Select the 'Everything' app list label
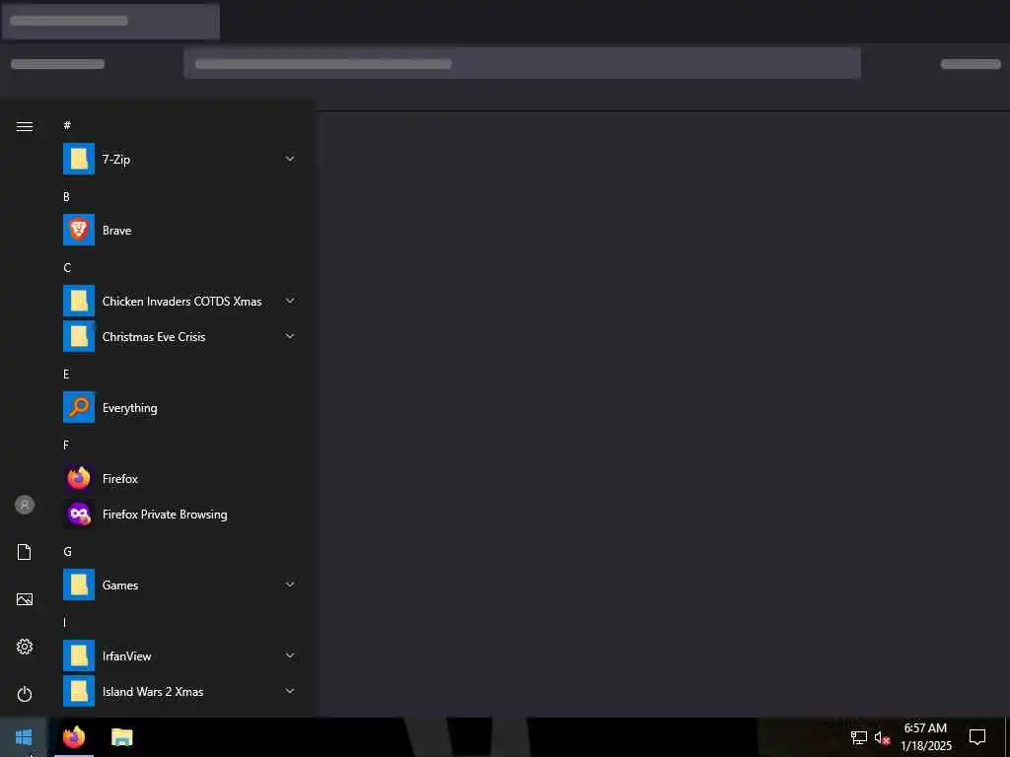This screenshot has width=1010, height=757. pos(129,408)
